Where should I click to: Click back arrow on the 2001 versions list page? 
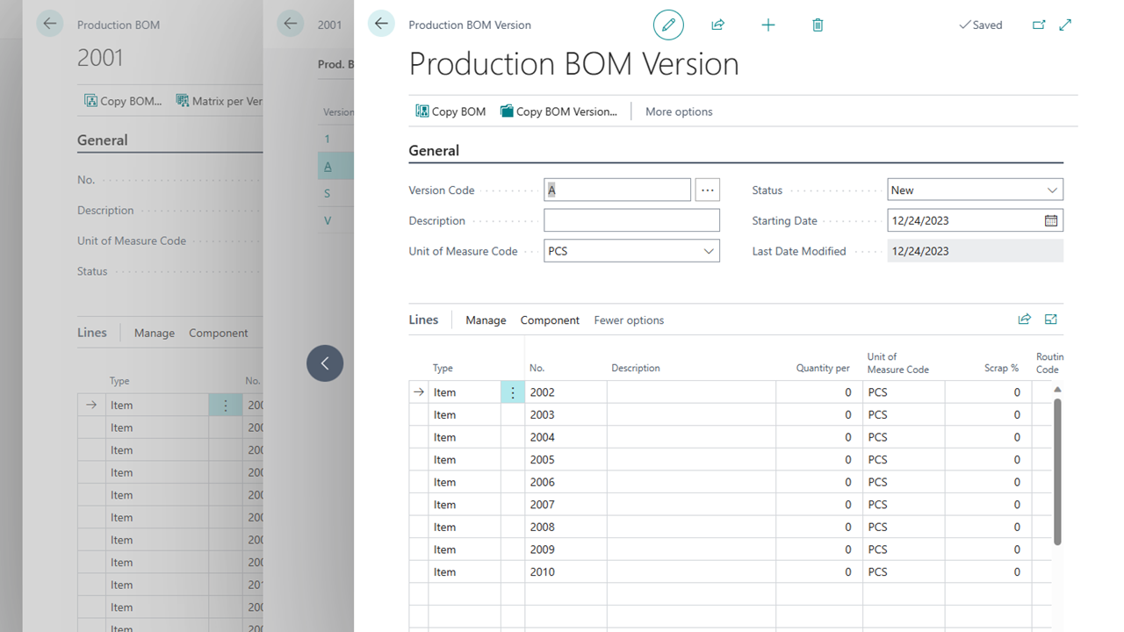coord(291,24)
